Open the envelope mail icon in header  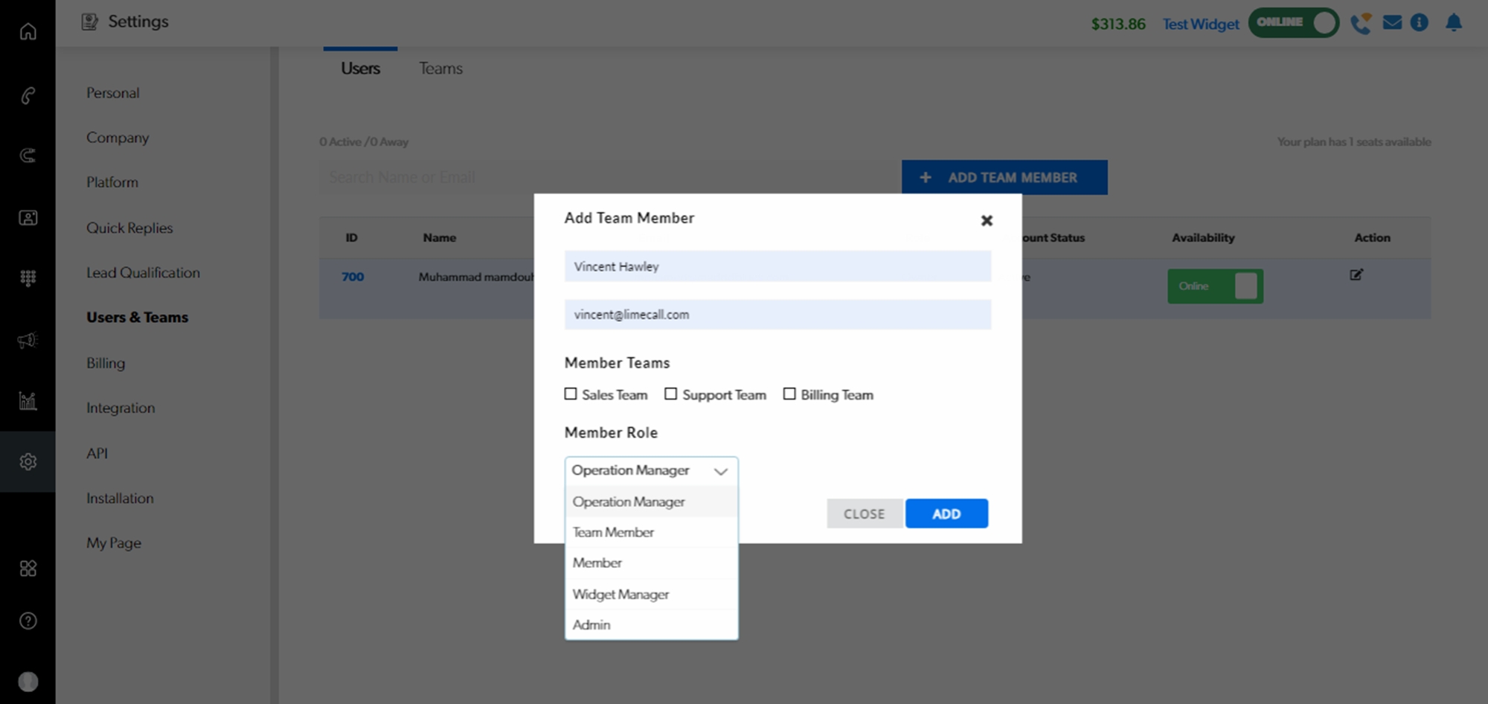[x=1392, y=23]
